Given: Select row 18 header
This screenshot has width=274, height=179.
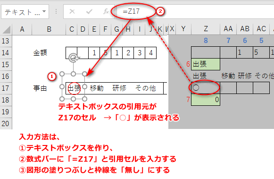Looking at the screenshot, I should click(x=6, y=100).
